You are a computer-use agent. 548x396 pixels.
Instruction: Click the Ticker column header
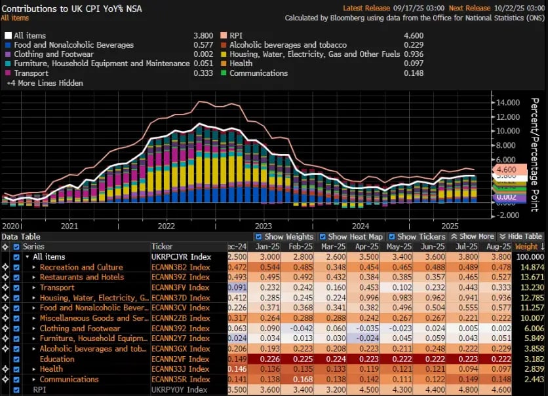tap(163, 247)
